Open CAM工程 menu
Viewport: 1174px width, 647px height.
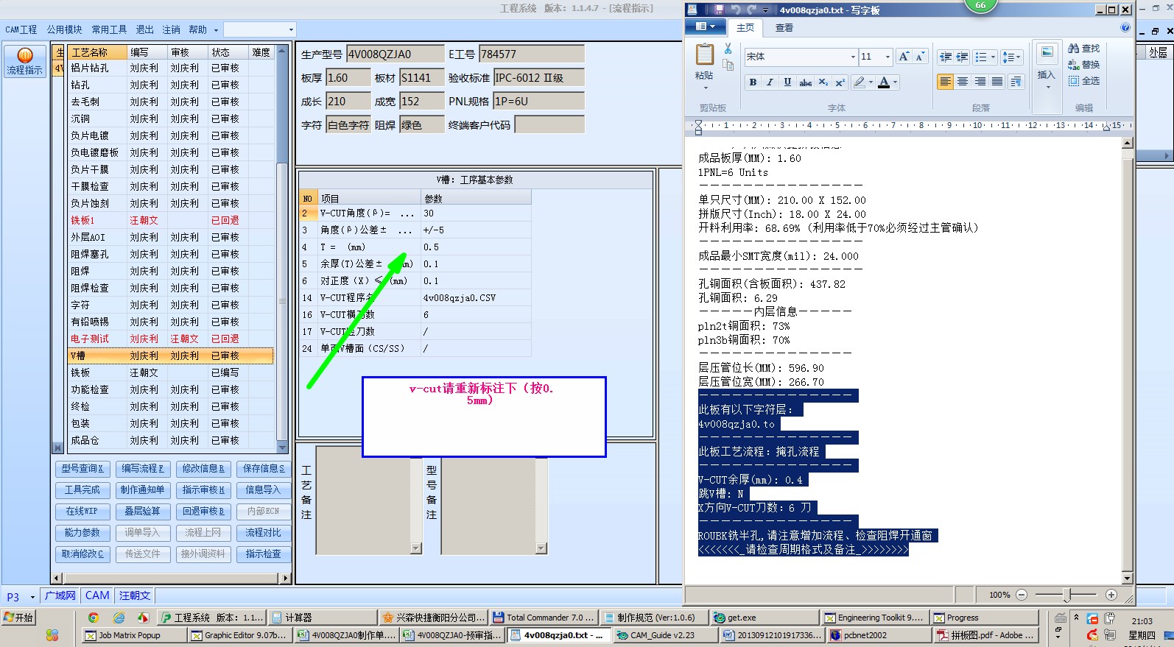[x=21, y=29]
